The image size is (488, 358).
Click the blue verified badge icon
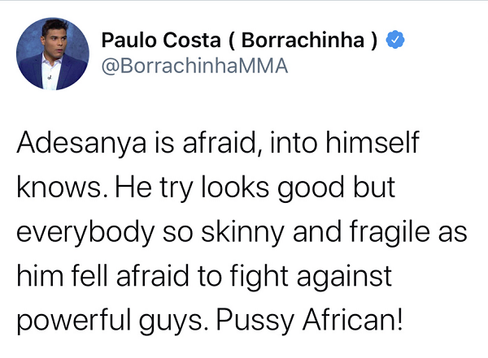coord(395,40)
